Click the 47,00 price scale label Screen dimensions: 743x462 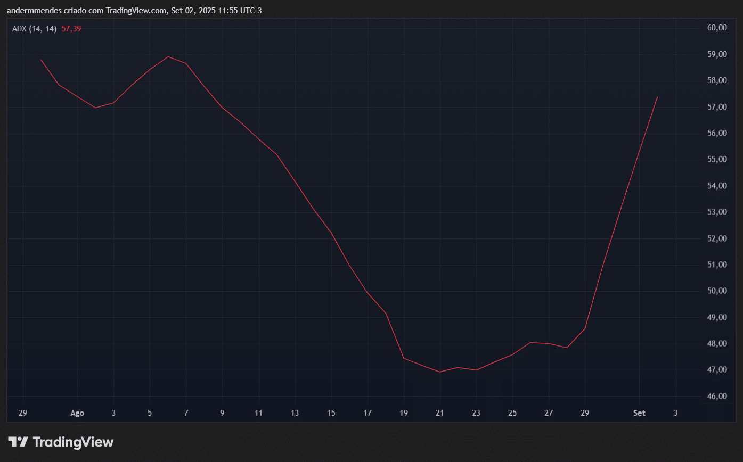tap(716, 369)
